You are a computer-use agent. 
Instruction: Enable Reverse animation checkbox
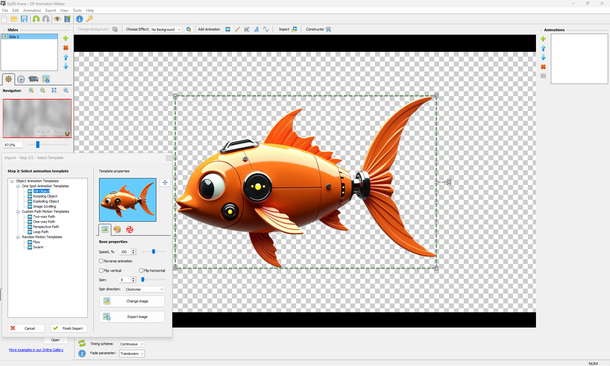101,261
